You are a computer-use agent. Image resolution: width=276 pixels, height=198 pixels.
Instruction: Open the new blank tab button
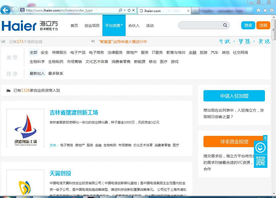(195, 11)
